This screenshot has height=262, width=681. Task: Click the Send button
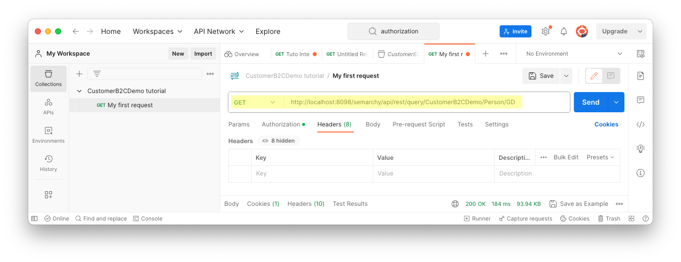pyautogui.click(x=591, y=102)
